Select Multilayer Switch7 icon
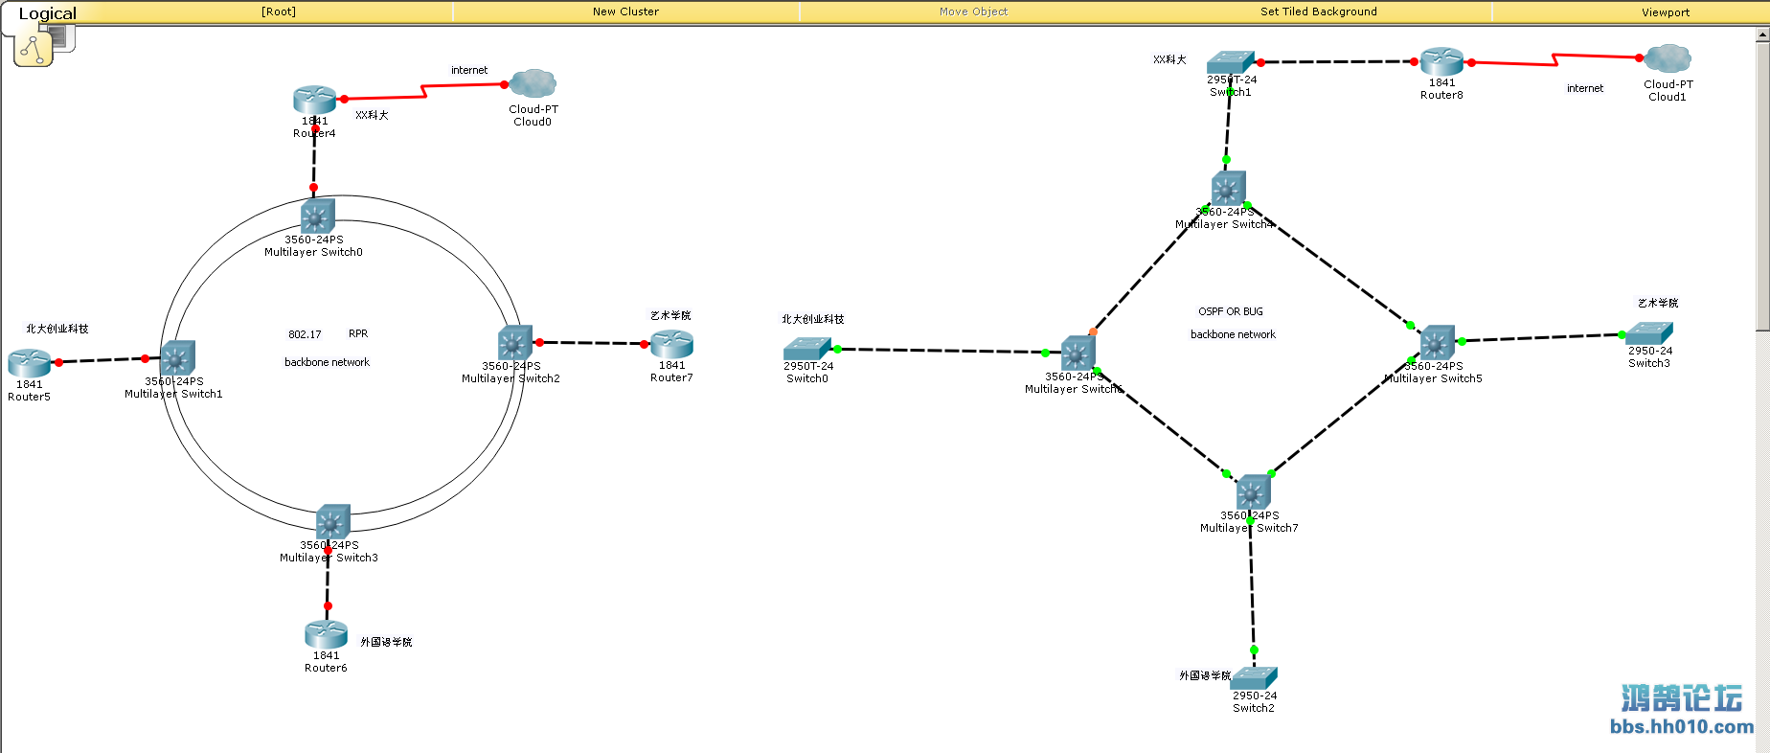 [1253, 492]
